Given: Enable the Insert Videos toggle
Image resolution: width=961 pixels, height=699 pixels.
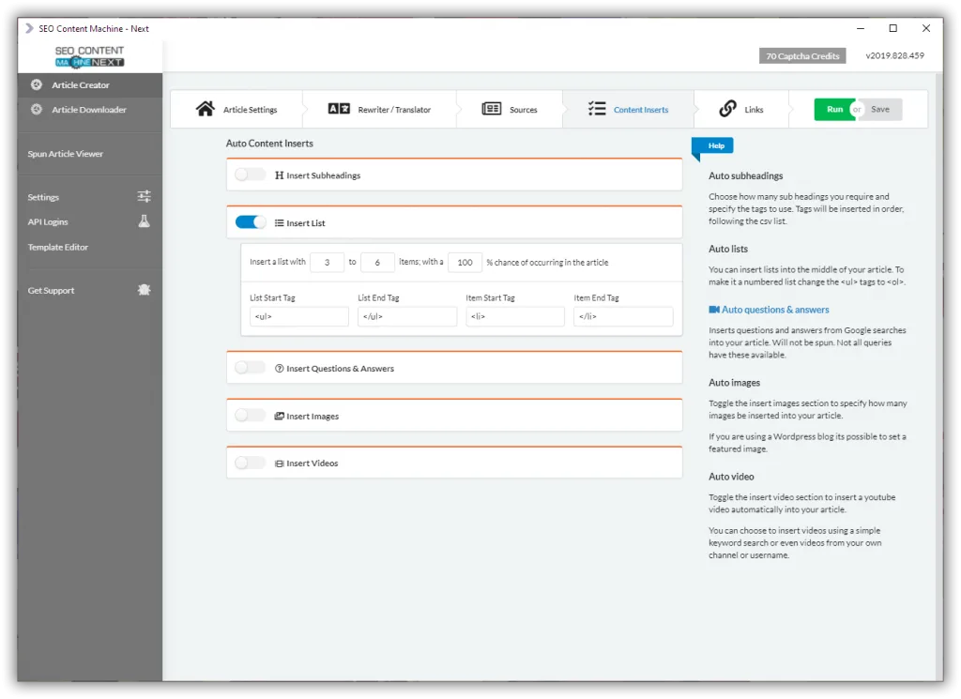Looking at the screenshot, I should click(x=250, y=463).
